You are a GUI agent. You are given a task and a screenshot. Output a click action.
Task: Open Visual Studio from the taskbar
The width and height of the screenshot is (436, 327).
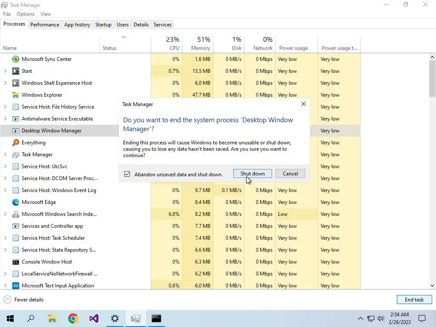94,318
